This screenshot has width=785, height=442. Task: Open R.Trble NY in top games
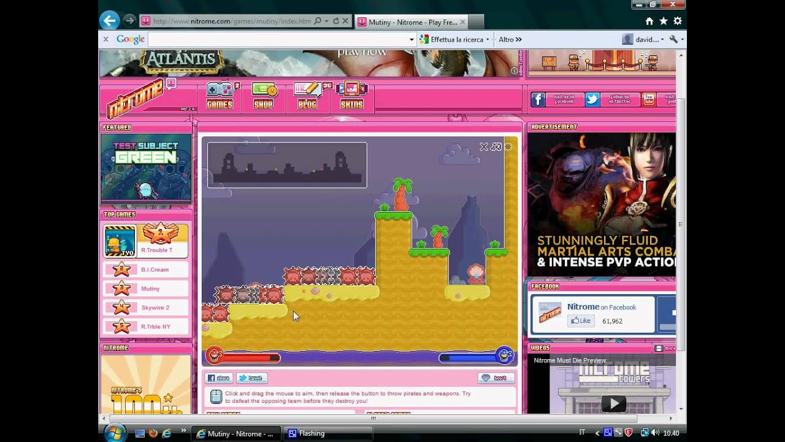(146, 327)
